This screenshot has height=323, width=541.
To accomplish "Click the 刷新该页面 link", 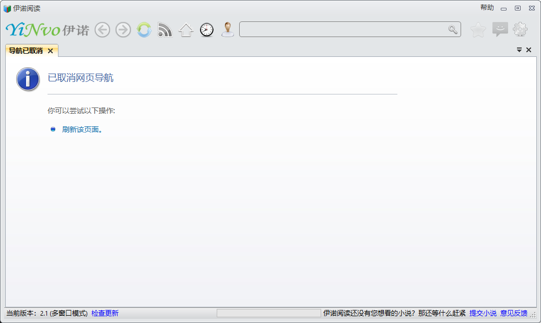I will 82,129.
